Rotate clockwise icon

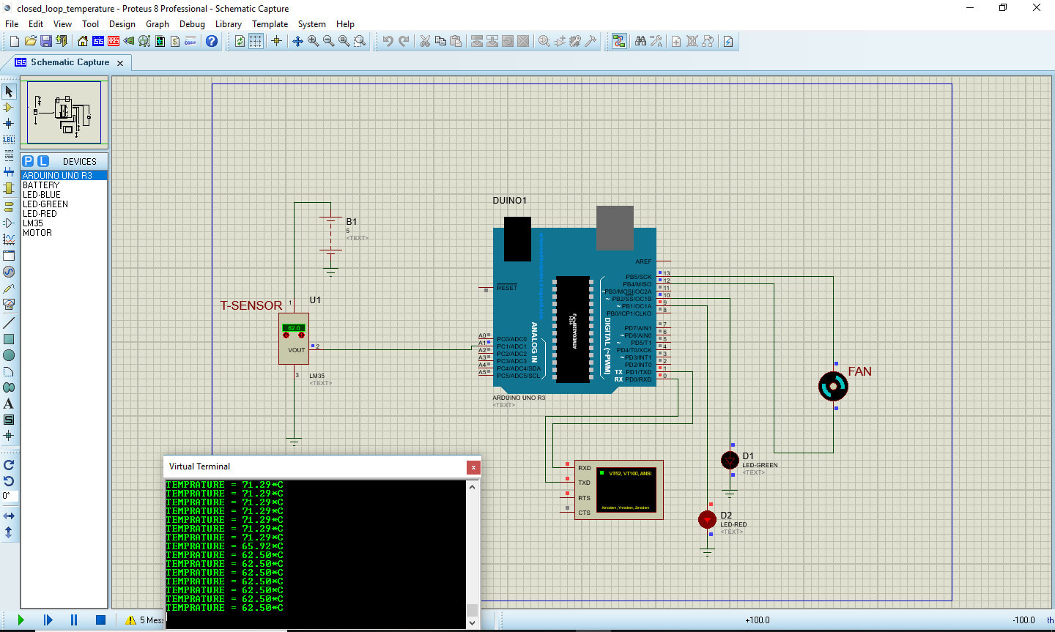click(9, 465)
